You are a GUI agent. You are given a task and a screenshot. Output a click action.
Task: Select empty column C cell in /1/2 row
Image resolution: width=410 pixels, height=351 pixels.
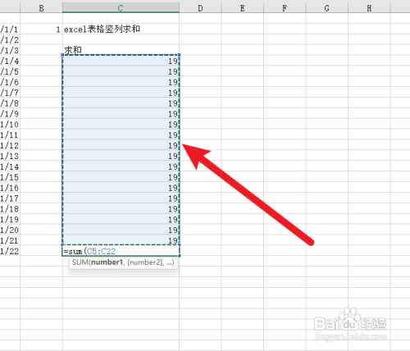coord(121,39)
